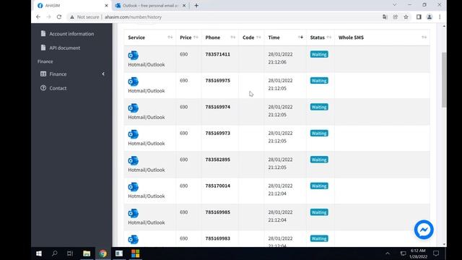
Task: Open Account information in sidebar
Action: (x=71, y=34)
